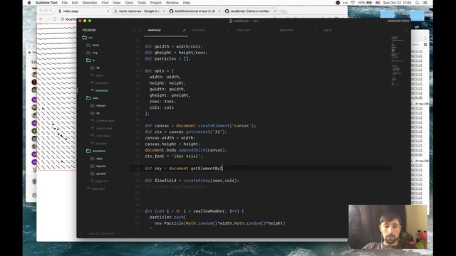456x256 pixels.
Task: Open the File menu in menu bar
Action: [x=65, y=3]
